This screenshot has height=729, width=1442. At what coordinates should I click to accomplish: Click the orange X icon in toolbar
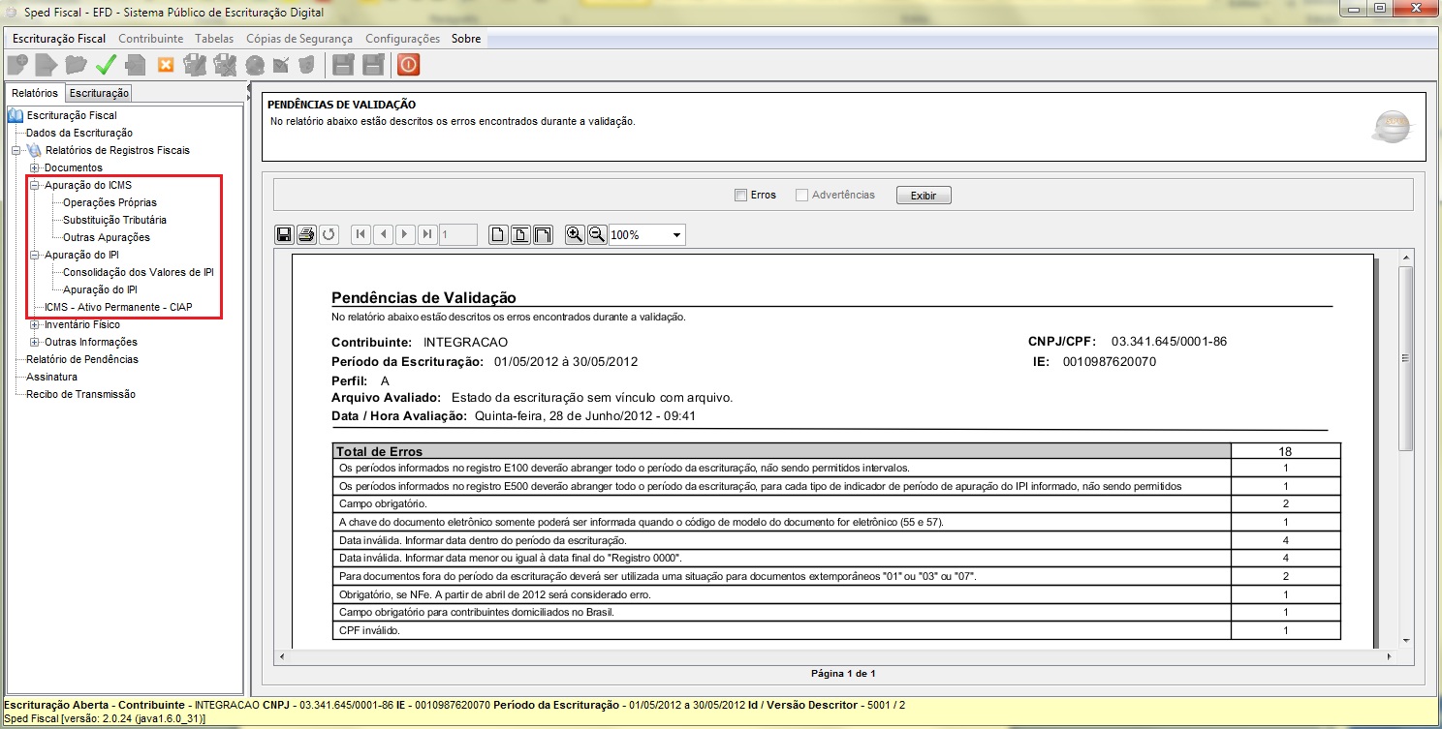coord(166,65)
